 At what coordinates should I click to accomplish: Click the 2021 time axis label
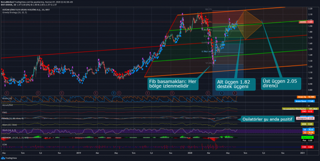click(303, 153)
